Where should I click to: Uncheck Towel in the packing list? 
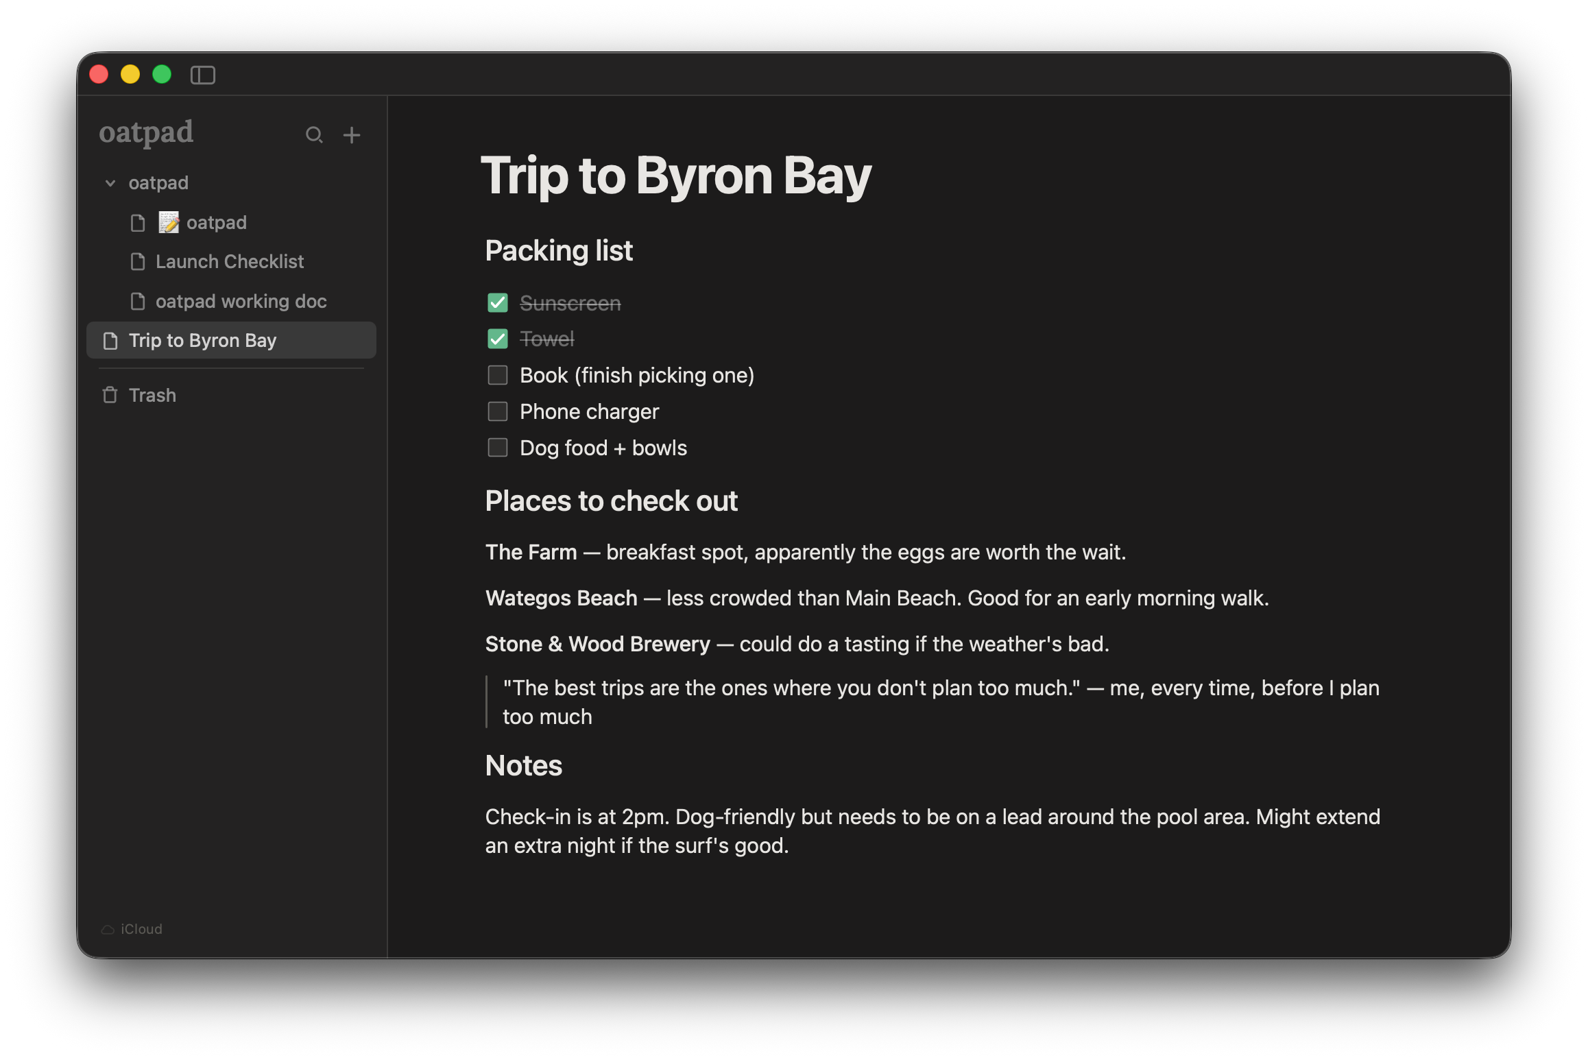[497, 338]
